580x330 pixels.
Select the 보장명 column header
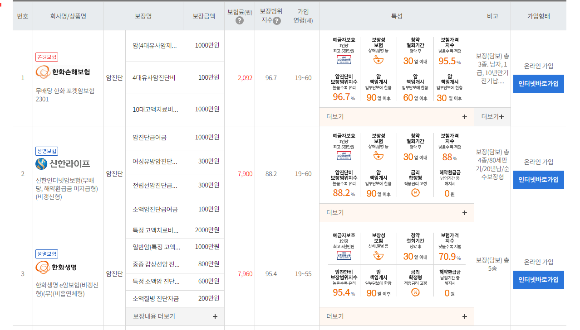pos(143,16)
